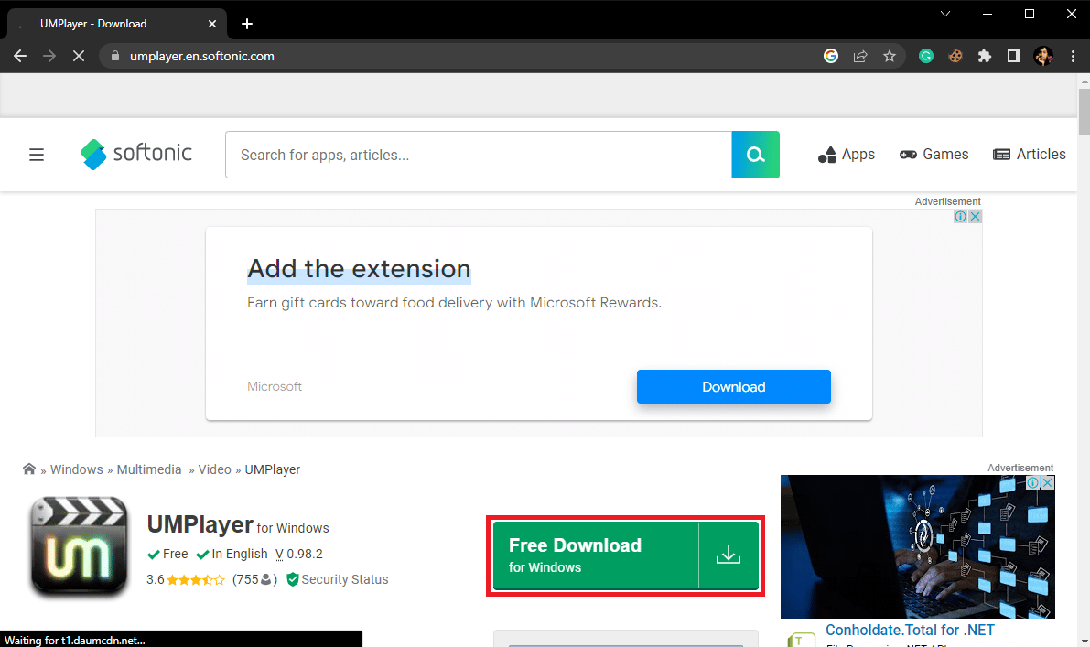1090x647 pixels.
Task: Click the Softonic logo
Action: click(135, 154)
